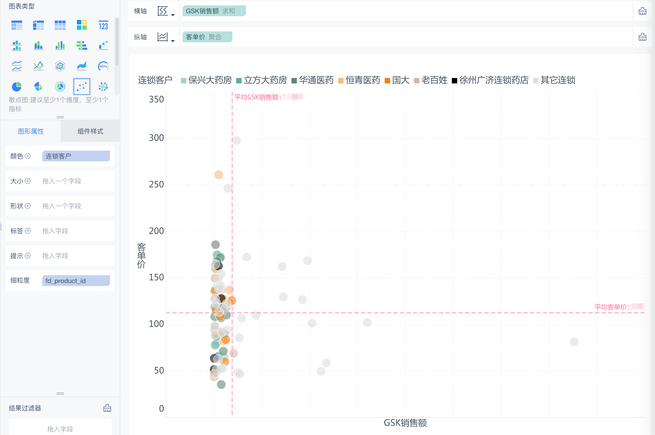The height and width of the screenshot is (435, 655).
Task: Click the tooltip field drop zone
Action: pos(76,256)
